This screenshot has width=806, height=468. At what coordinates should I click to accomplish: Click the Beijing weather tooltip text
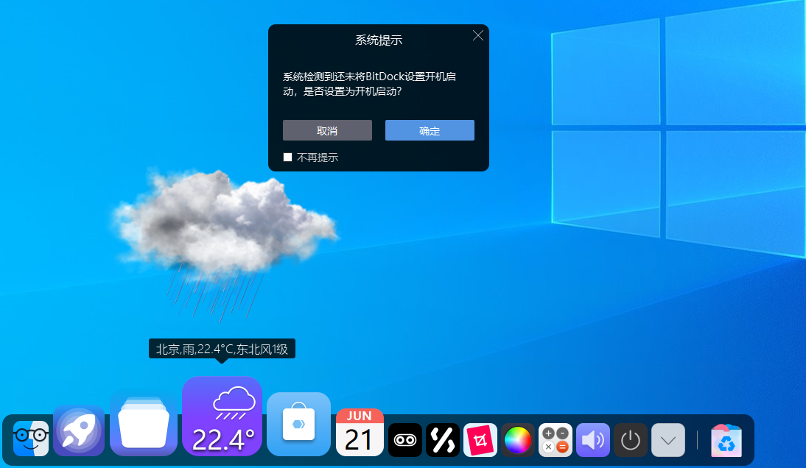221,348
